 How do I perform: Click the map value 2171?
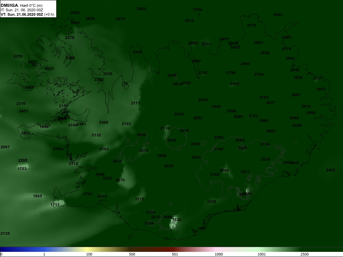135,103
